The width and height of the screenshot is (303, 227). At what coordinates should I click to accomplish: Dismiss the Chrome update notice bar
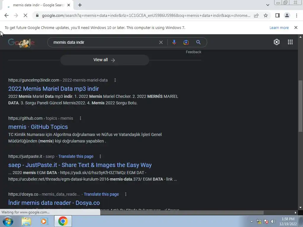point(296,27)
